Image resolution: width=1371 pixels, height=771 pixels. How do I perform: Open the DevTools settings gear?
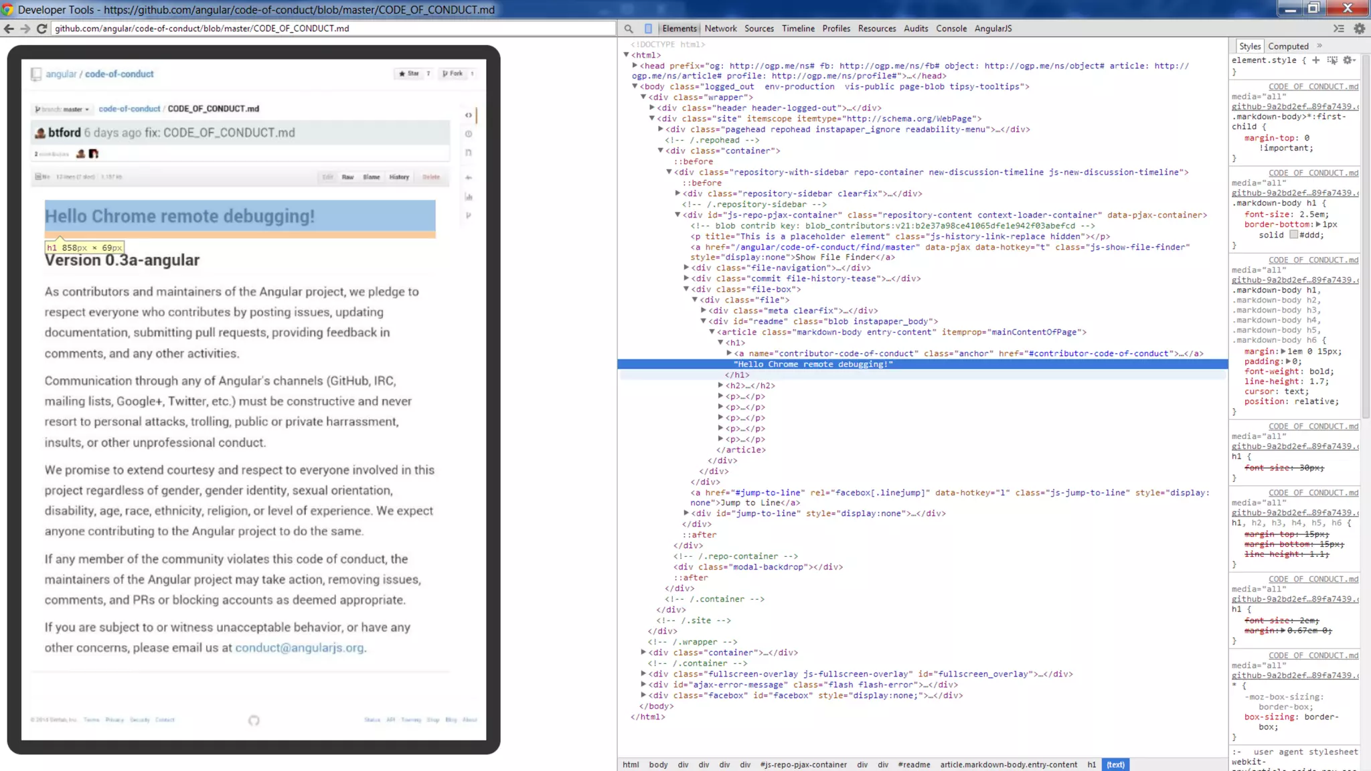point(1359,29)
